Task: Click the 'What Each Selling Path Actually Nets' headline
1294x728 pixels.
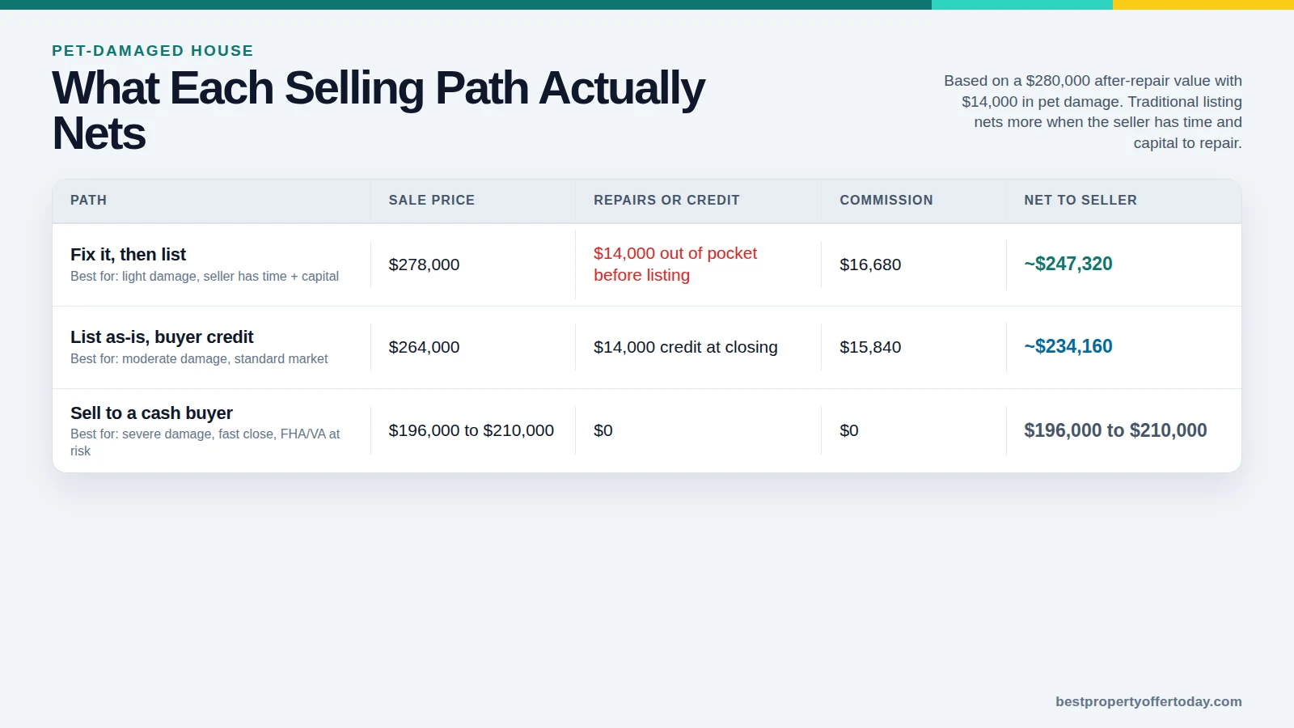Action: tap(378, 110)
